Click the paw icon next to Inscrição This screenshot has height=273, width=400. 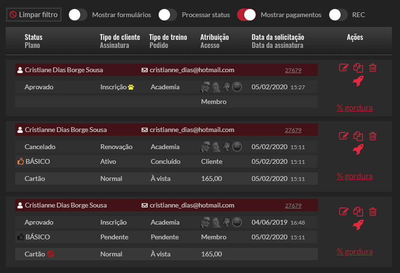pyautogui.click(x=131, y=87)
